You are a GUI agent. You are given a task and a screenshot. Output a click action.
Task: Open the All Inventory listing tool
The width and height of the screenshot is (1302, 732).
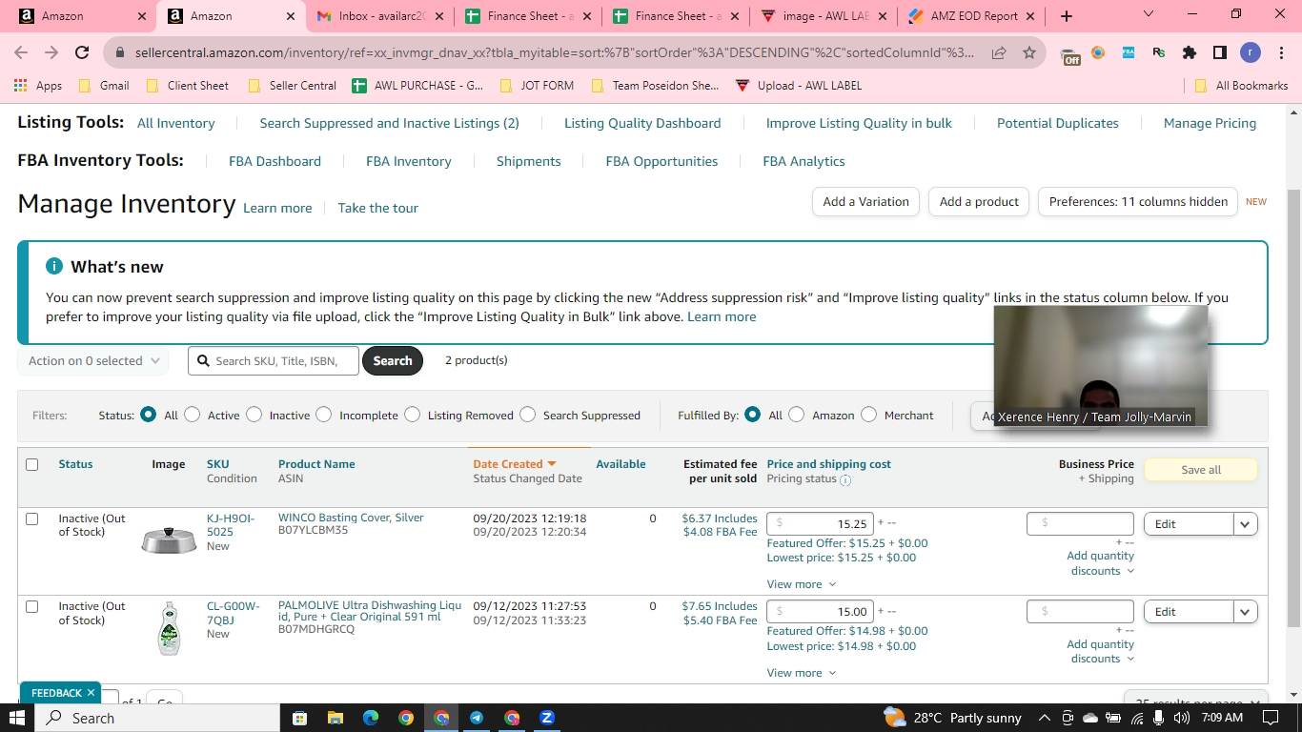176,124
